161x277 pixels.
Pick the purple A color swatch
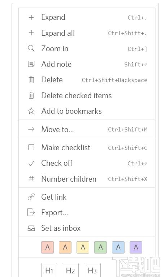[136, 247]
